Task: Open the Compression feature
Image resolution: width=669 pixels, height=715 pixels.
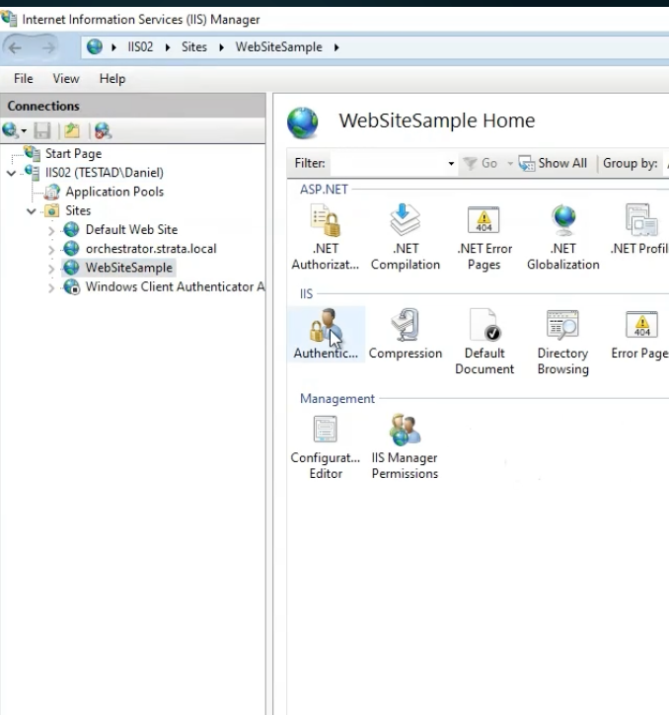Action: [x=406, y=334]
